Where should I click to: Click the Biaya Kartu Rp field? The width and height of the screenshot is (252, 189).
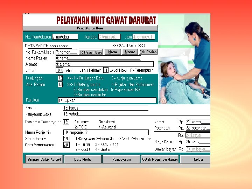point(198,142)
